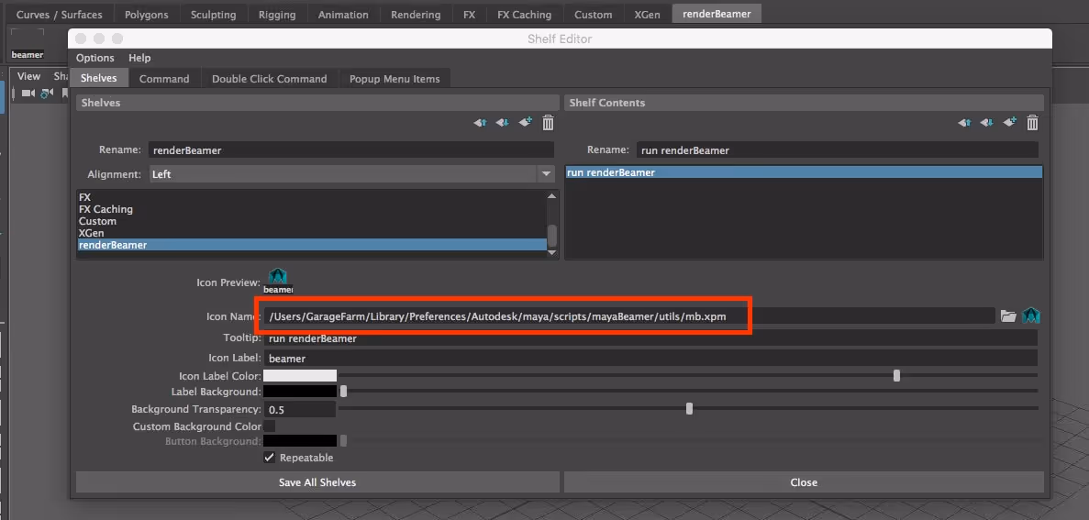Select Custom in the shelves list
The height and width of the screenshot is (520, 1089).
tap(311, 221)
